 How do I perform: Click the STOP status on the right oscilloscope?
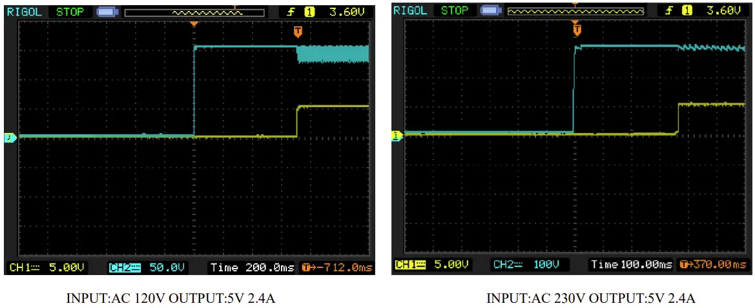click(x=455, y=10)
